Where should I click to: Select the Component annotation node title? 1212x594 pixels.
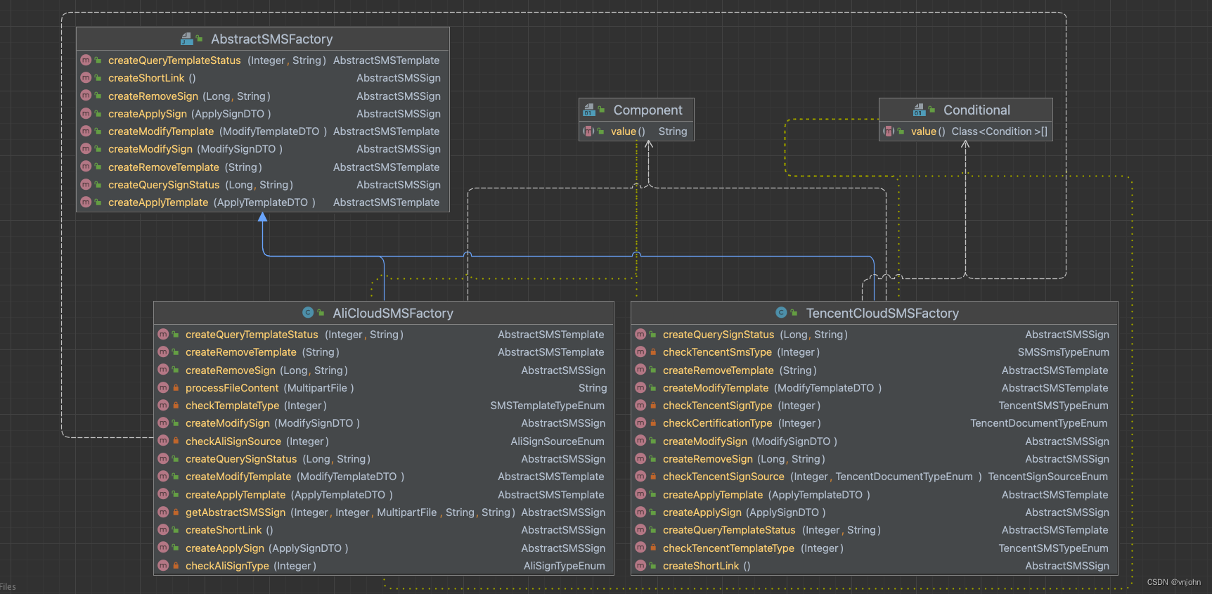(647, 110)
